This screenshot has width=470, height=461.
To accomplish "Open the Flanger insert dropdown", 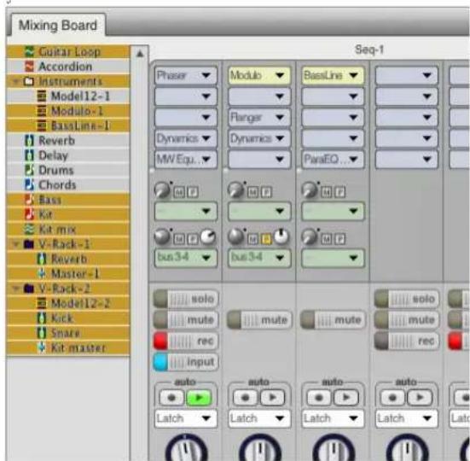I will coord(259,117).
